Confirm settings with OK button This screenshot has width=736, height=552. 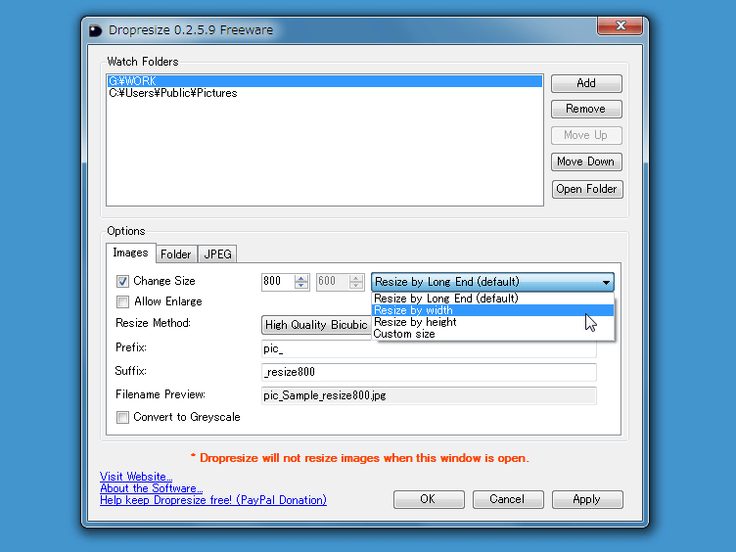tap(429, 499)
